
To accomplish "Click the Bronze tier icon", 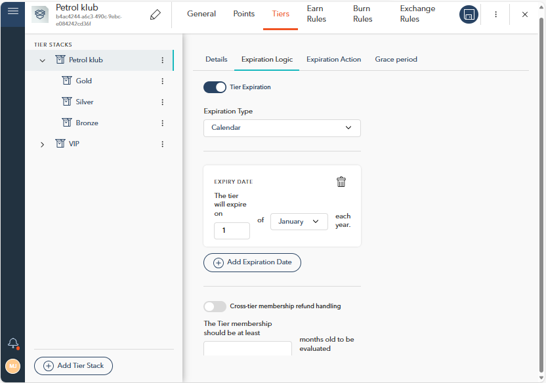I will [67, 123].
